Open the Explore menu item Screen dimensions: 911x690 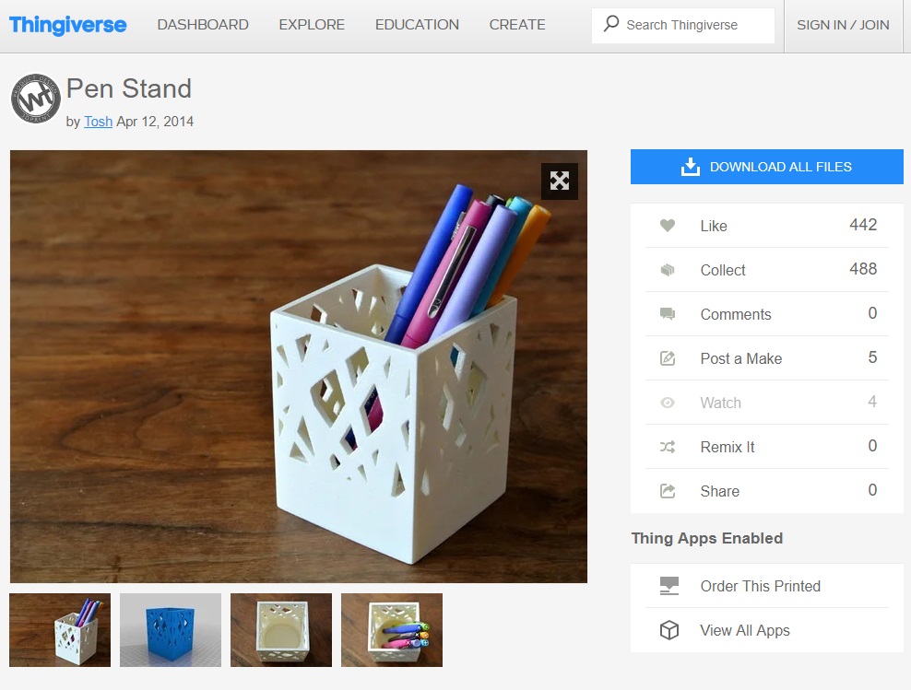tap(312, 25)
